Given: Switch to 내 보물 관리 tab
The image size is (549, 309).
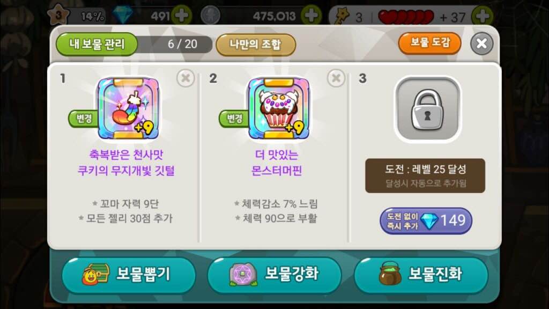Looking at the screenshot, I should pyautogui.click(x=97, y=44).
